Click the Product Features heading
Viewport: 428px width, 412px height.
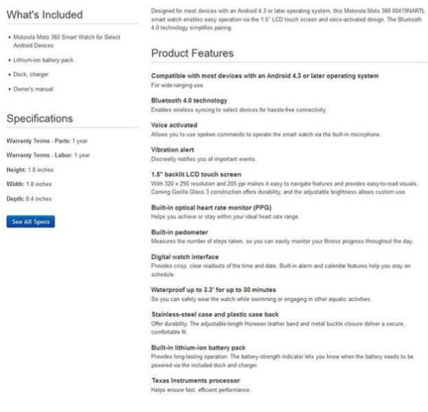coord(192,54)
